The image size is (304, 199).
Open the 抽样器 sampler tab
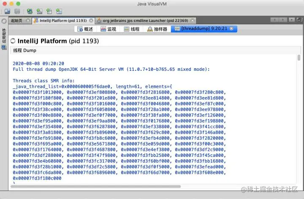pos(157,29)
